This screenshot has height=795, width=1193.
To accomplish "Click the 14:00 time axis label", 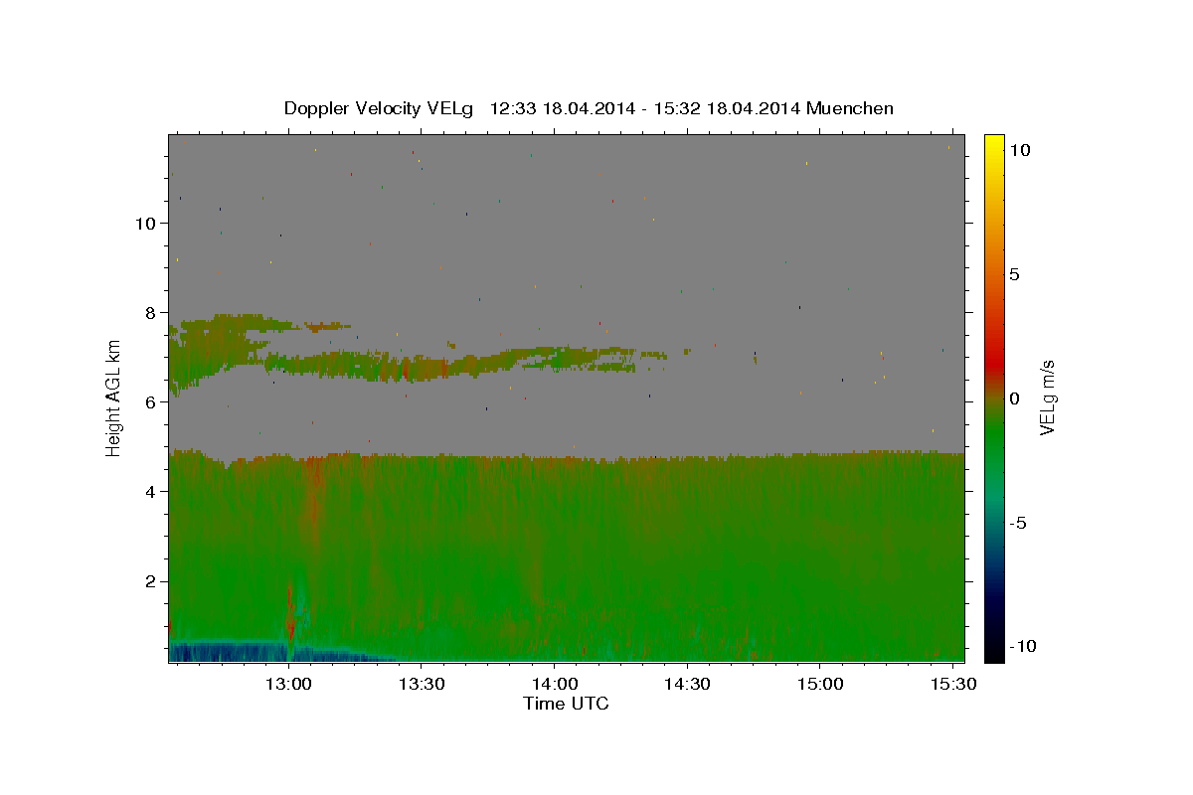I will [554, 685].
